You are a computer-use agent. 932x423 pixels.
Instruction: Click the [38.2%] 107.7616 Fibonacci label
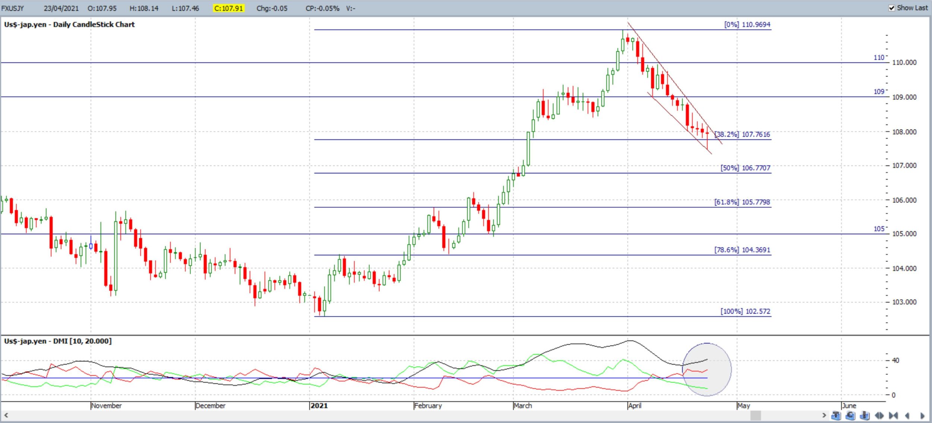(x=742, y=134)
